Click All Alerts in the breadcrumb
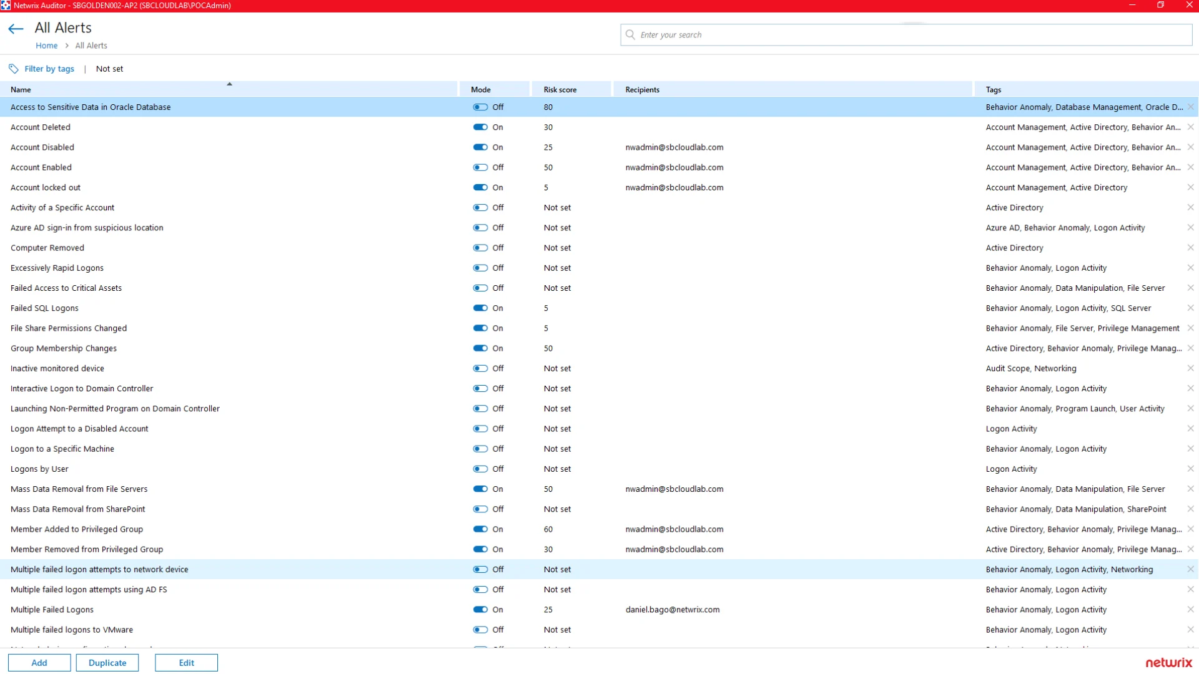 [x=91, y=46]
